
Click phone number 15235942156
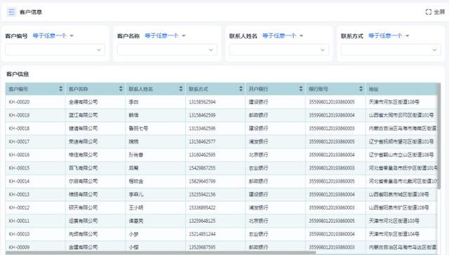point(202,194)
